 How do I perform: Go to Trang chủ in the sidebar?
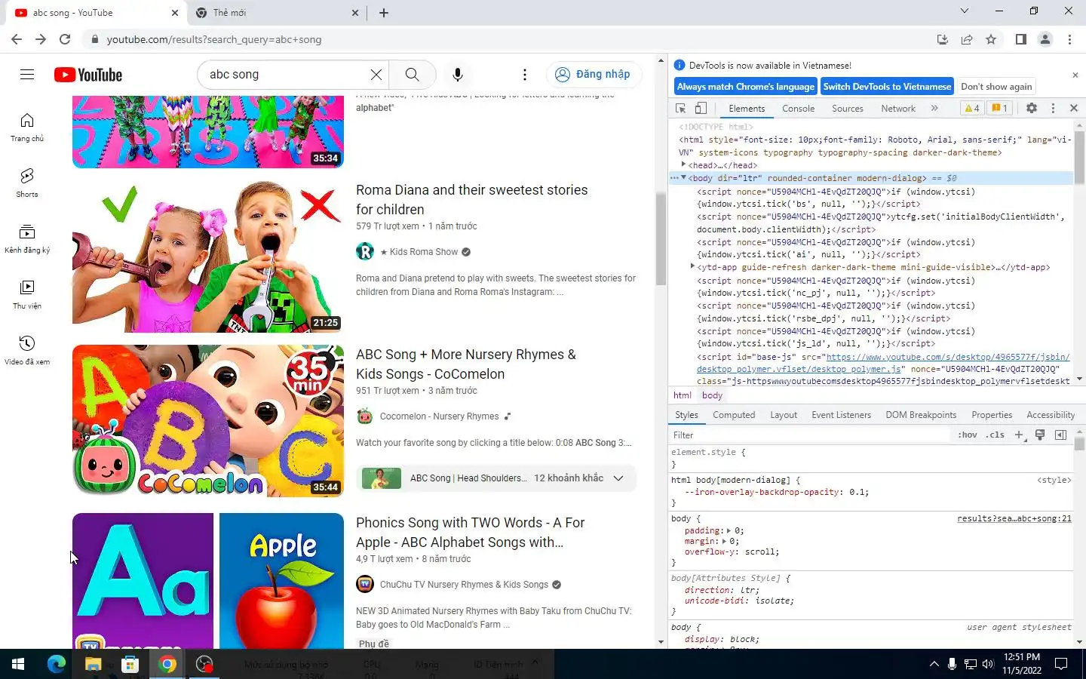tap(27, 128)
